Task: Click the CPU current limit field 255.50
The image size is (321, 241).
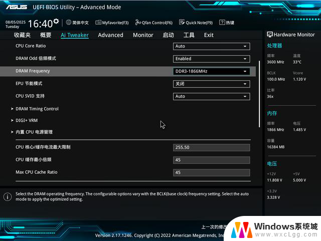Action: 212,147
